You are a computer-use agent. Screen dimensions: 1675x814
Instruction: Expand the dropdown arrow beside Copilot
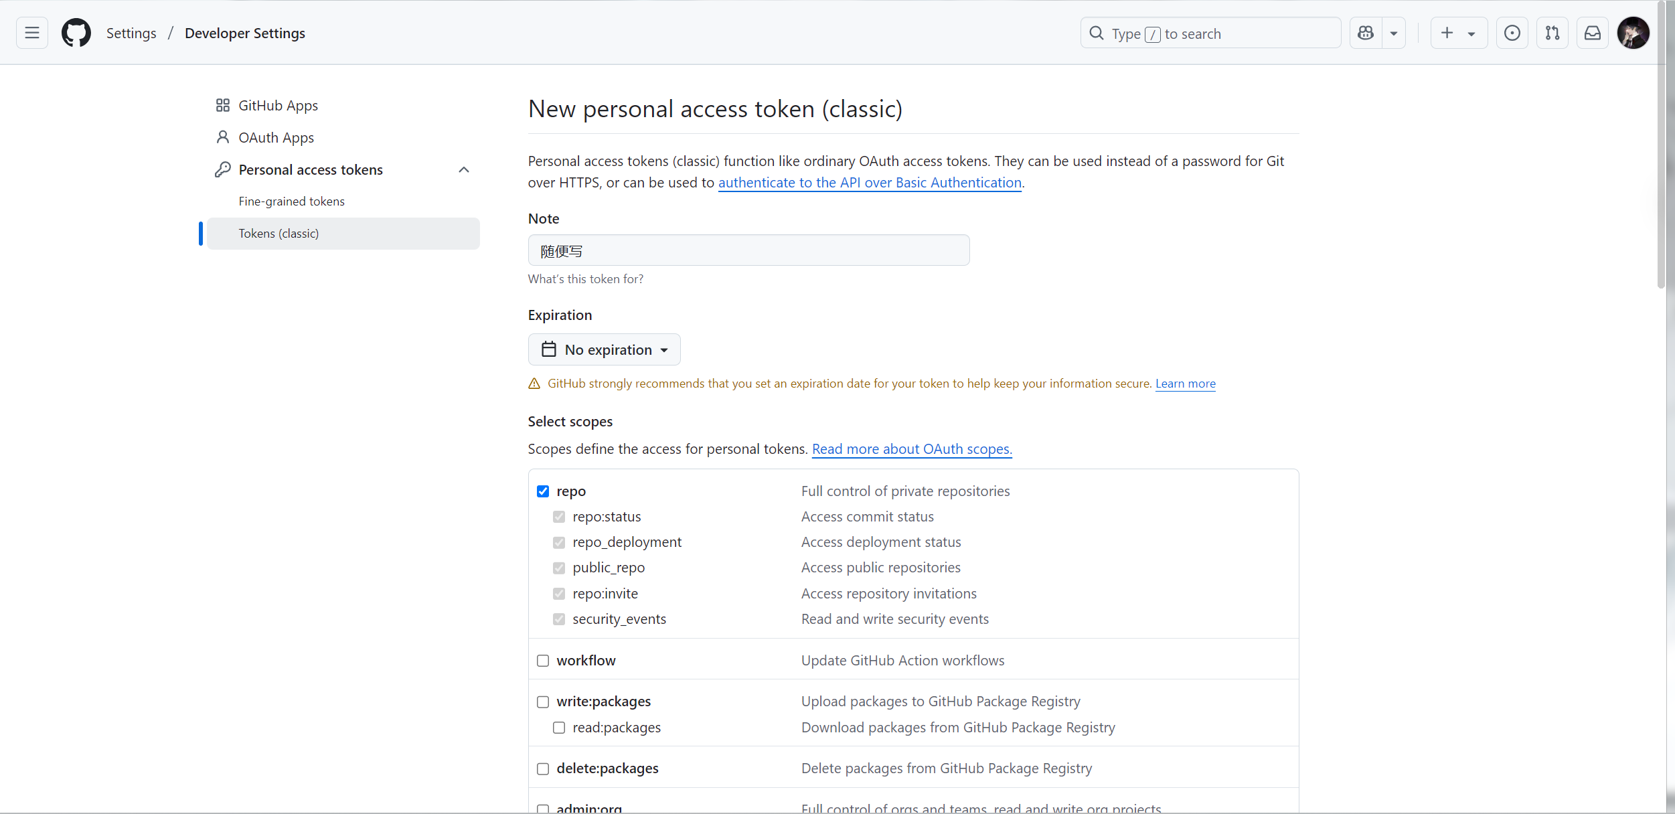1394,33
